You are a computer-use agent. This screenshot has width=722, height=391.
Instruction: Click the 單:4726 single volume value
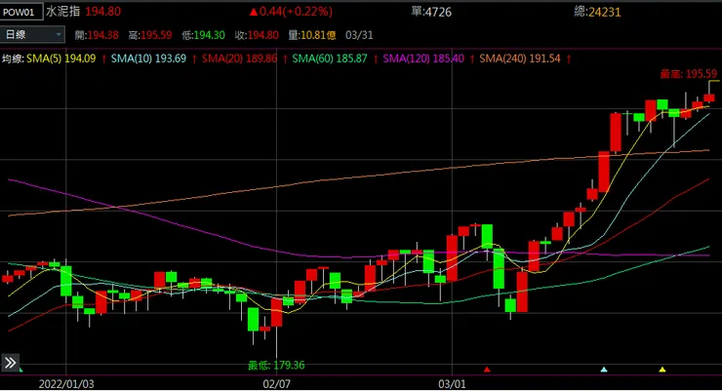431,12
